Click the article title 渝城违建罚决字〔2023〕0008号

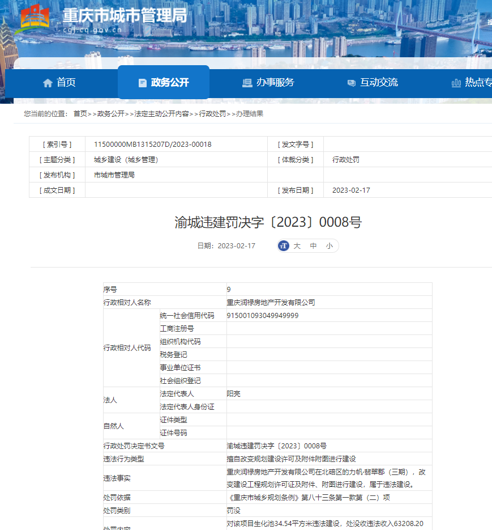click(268, 222)
